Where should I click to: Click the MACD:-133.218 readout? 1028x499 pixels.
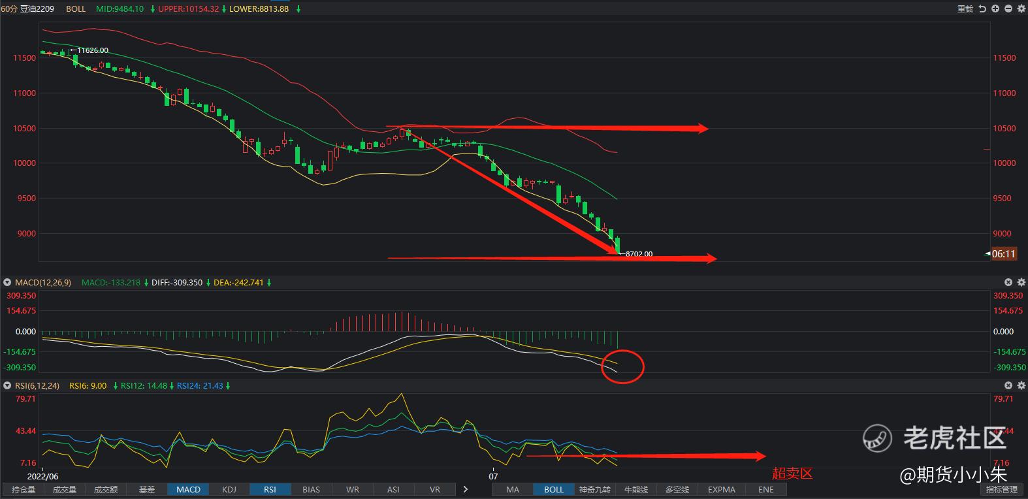click(x=111, y=283)
